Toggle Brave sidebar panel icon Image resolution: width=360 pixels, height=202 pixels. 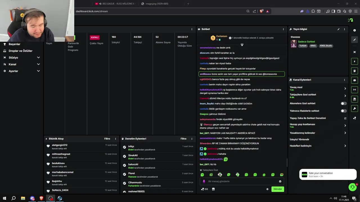pyautogui.click(x=333, y=11)
